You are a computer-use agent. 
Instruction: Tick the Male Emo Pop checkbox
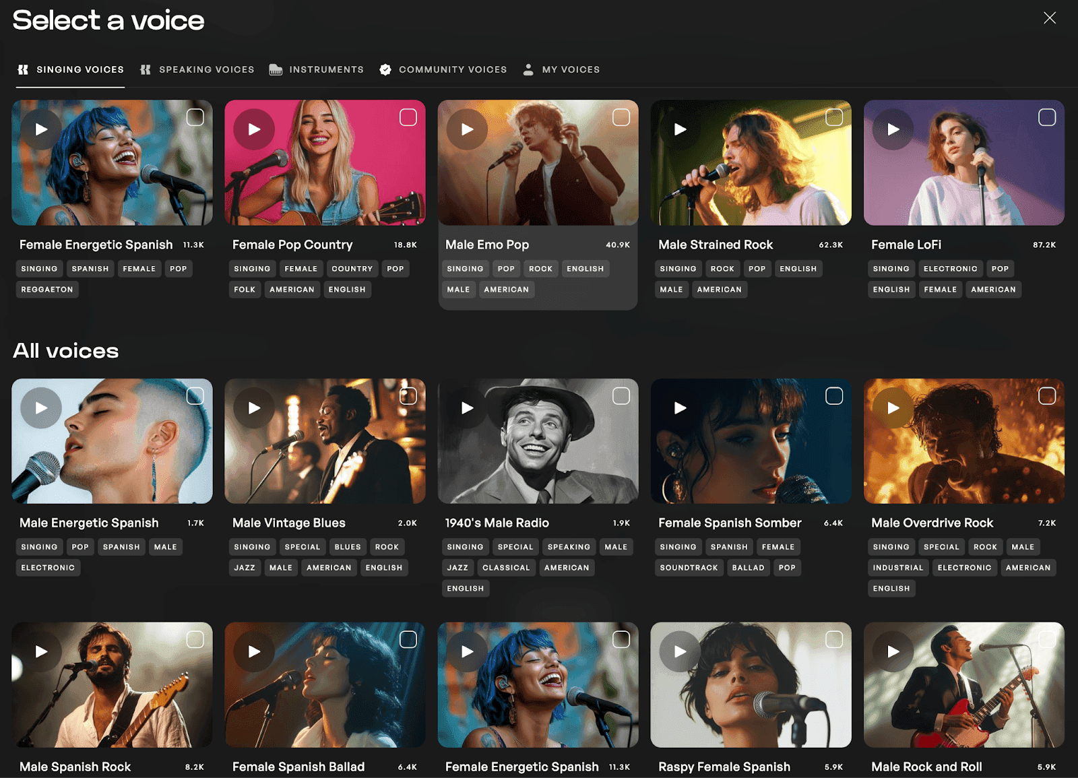point(621,117)
